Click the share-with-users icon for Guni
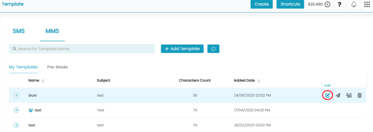The height and width of the screenshot is (132, 373). click(x=349, y=95)
